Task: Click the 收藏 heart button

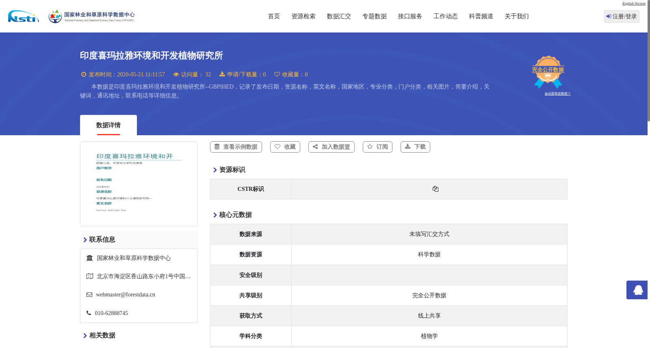Action: point(285,147)
